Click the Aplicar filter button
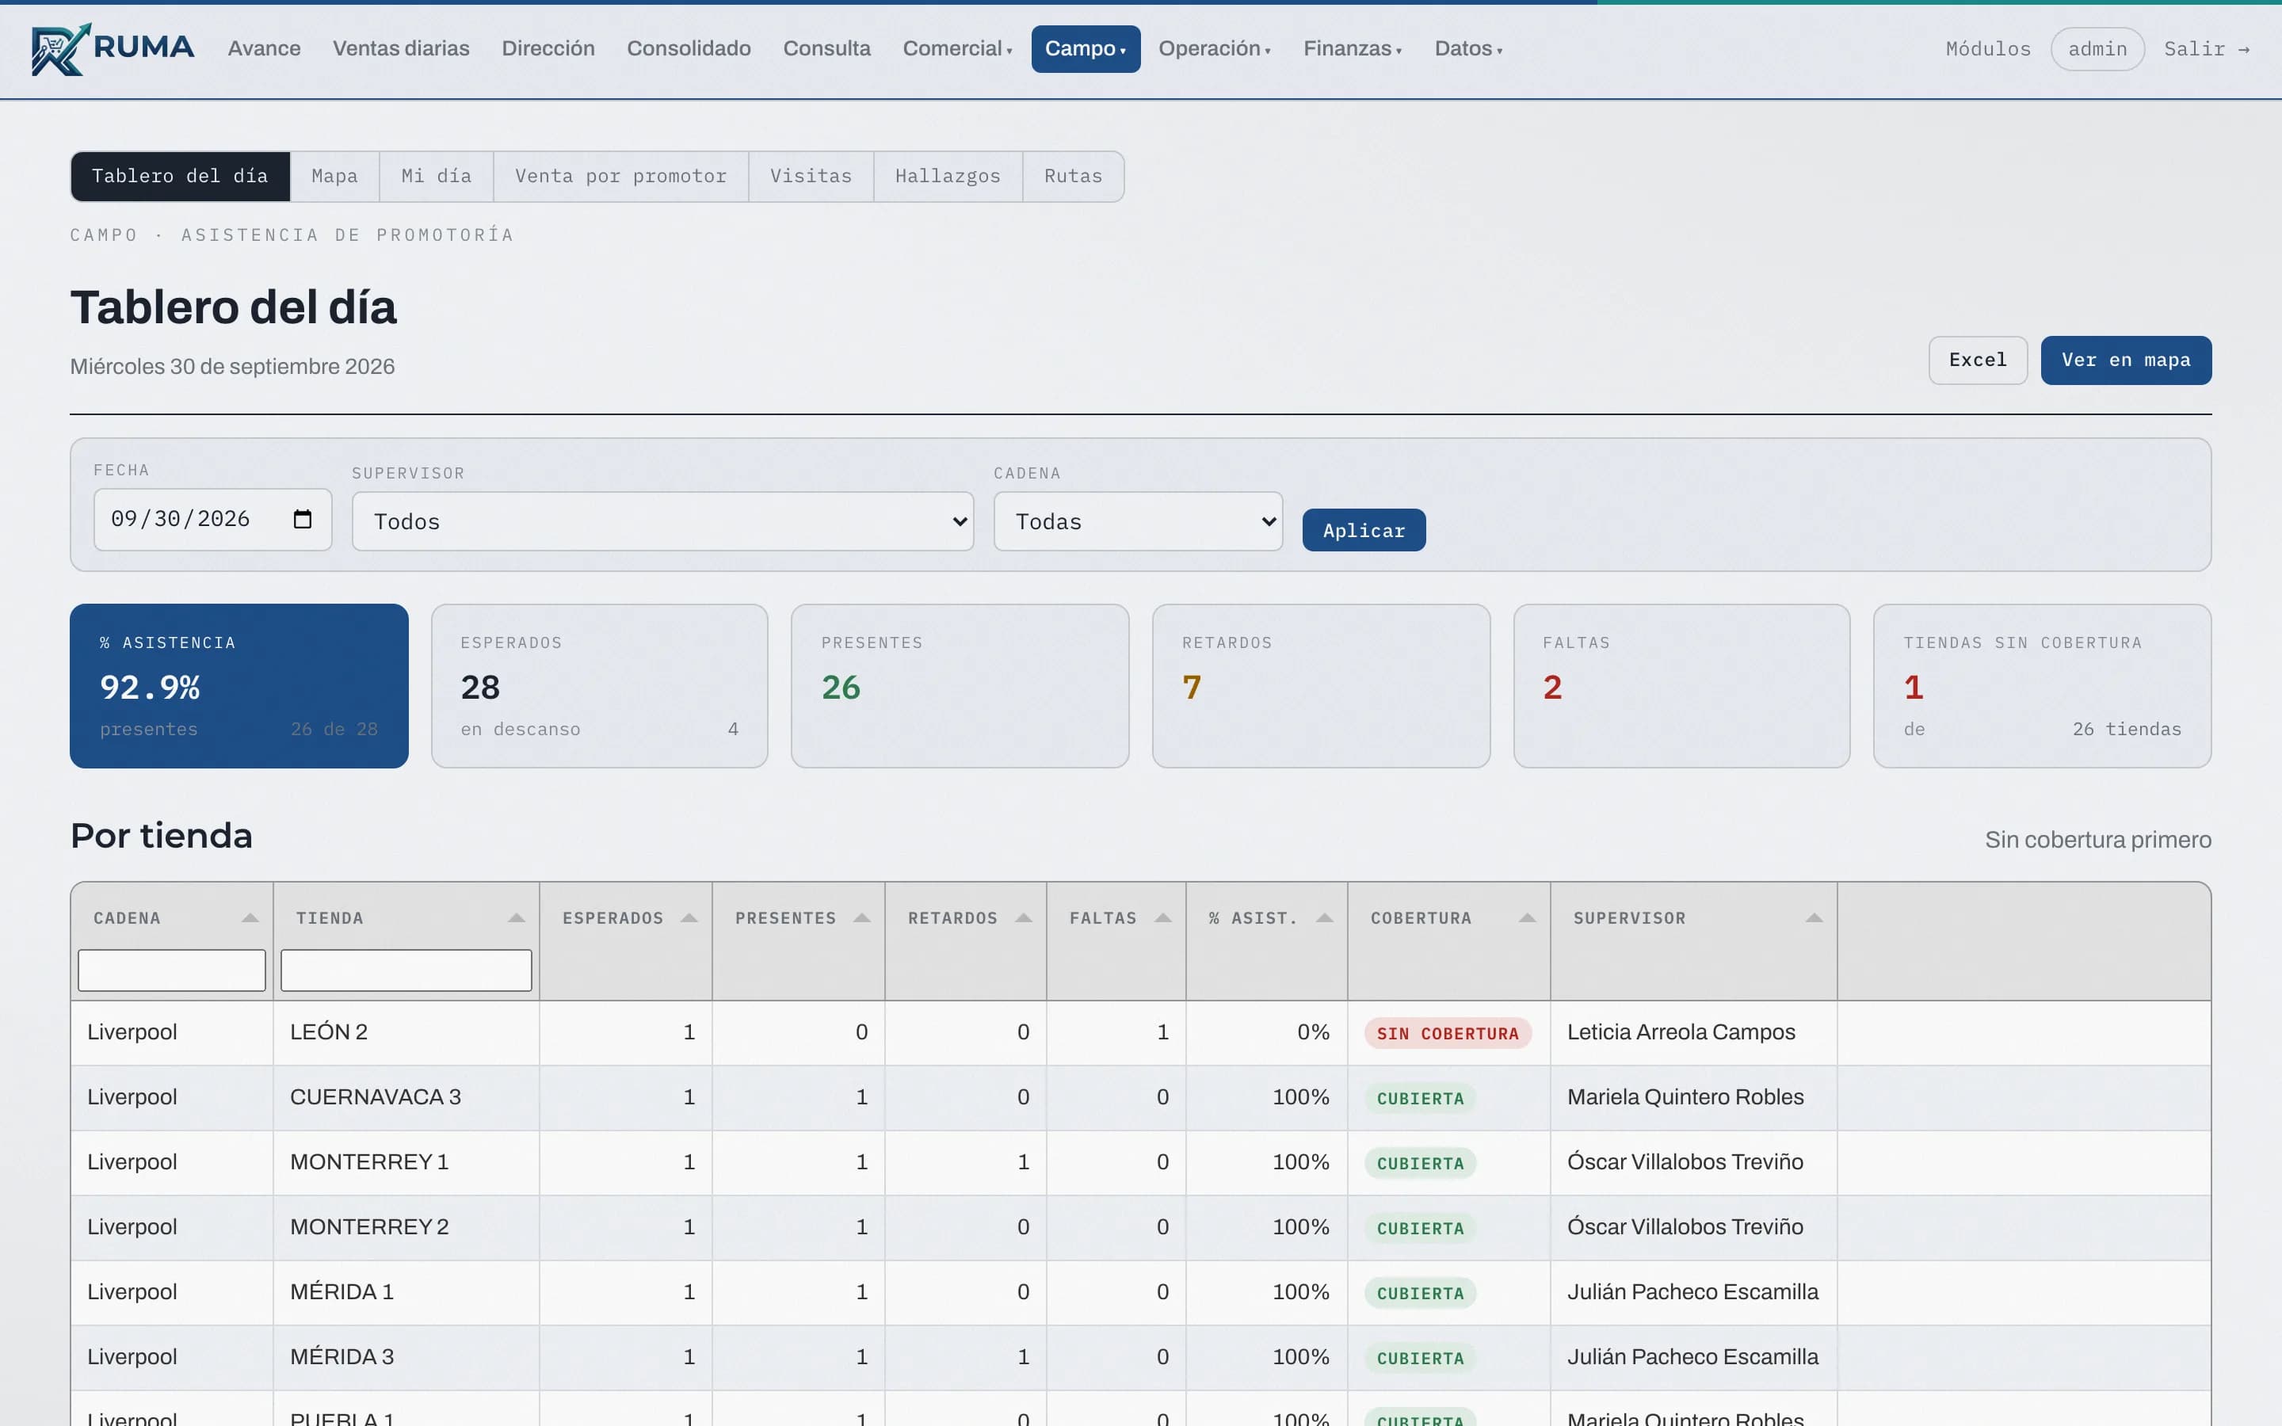Viewport: 2282px width, 1426px height. click(x=1364, y=530)
